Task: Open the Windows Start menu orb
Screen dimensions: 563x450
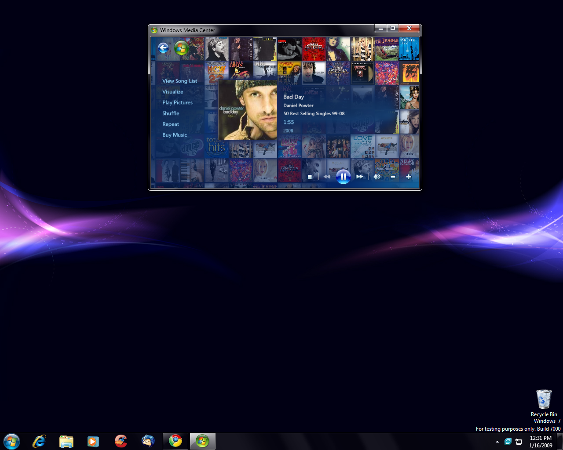Action: 11,441
